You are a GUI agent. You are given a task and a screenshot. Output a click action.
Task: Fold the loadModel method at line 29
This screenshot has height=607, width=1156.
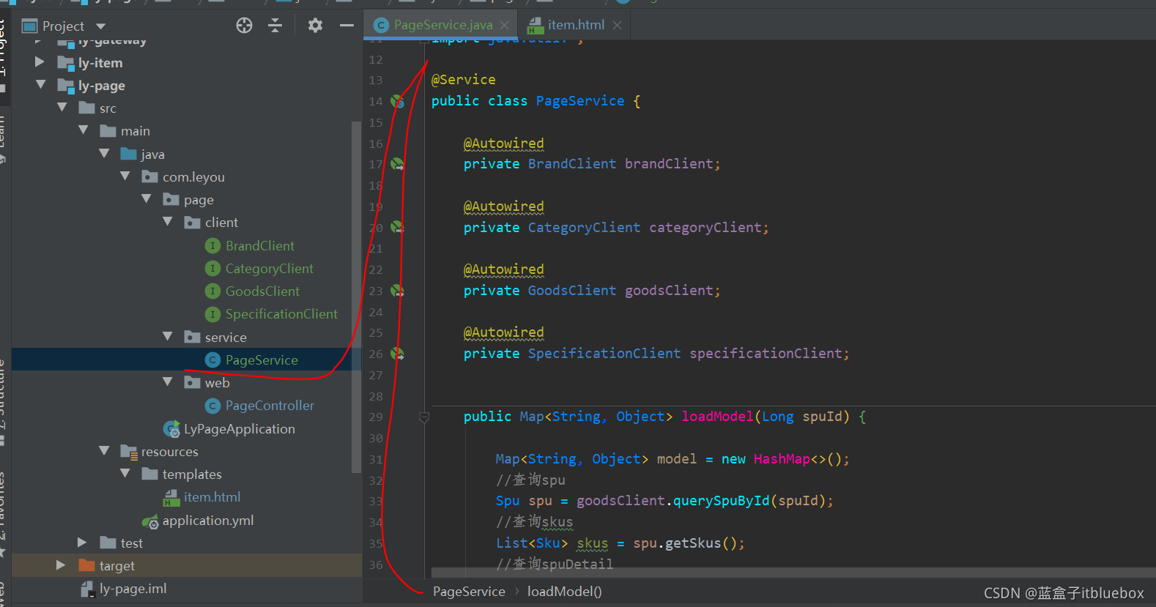[424, 417]
